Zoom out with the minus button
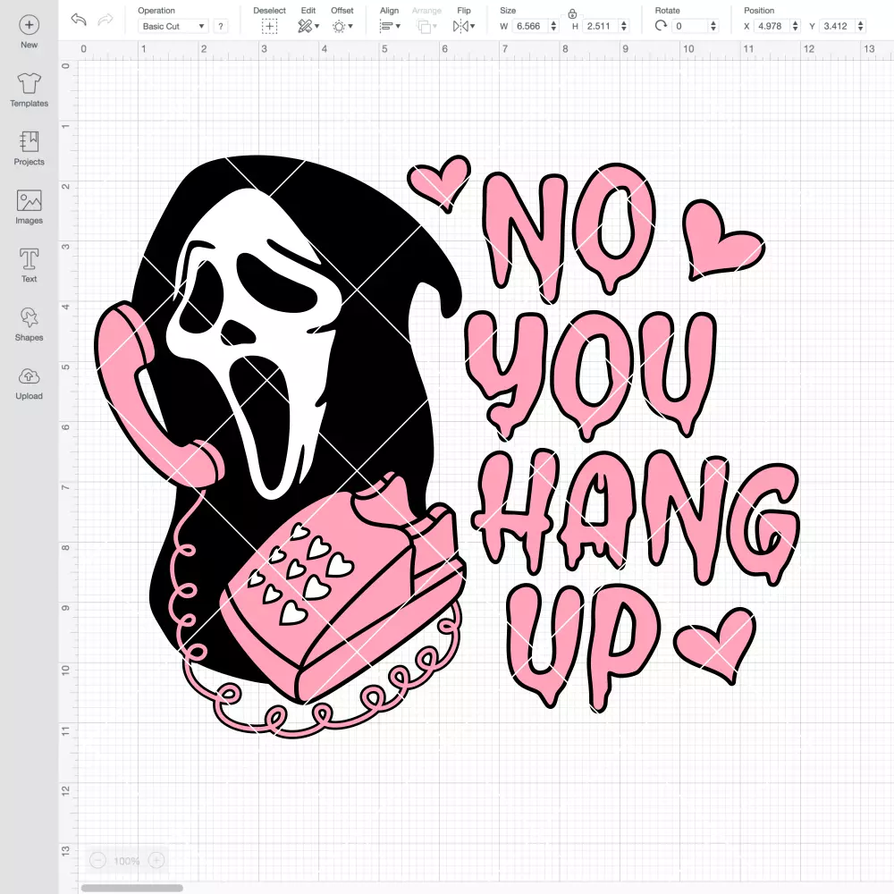The width and height of the screenshot is (894, 894). coord(98,860)
